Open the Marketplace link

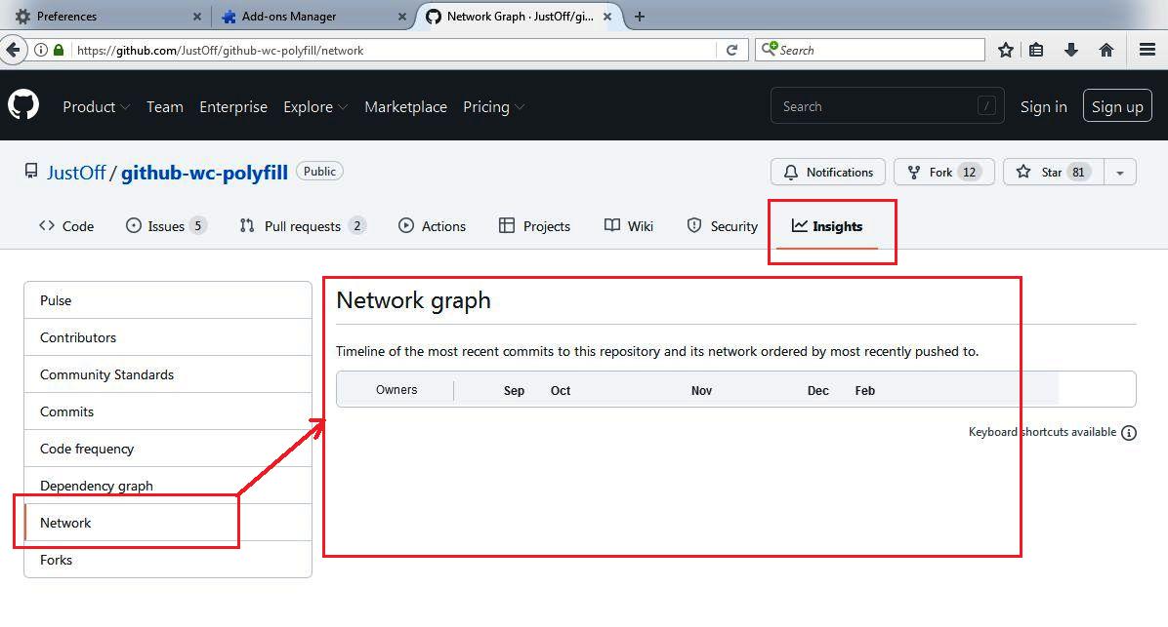[x=405, y=106]
